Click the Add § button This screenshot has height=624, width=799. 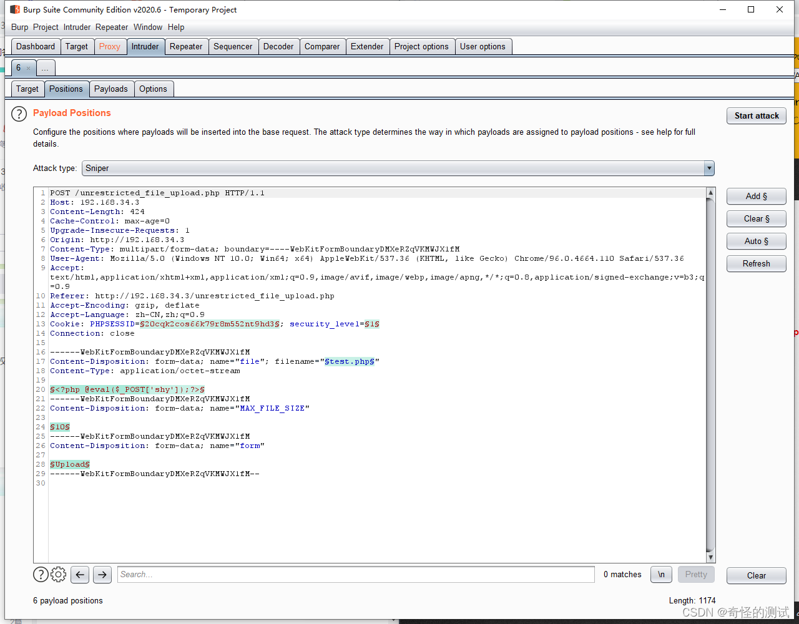[757, 196]
